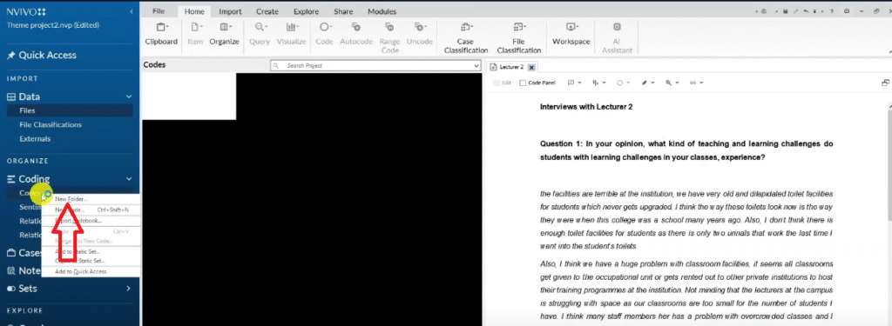The width and height of the screenshot is (892, 326).
Task: Open the Cases section in sidebar
Action: pyautogui.click(x=24, y=253)
